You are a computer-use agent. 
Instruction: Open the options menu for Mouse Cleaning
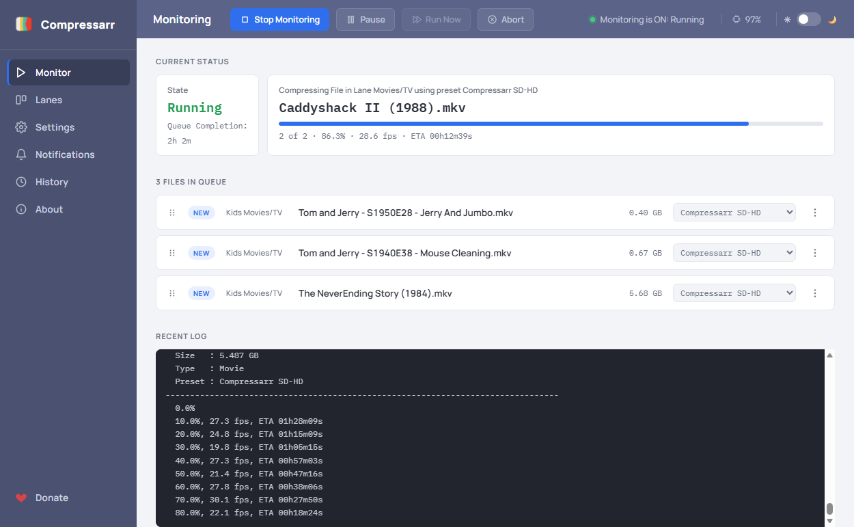815,253
